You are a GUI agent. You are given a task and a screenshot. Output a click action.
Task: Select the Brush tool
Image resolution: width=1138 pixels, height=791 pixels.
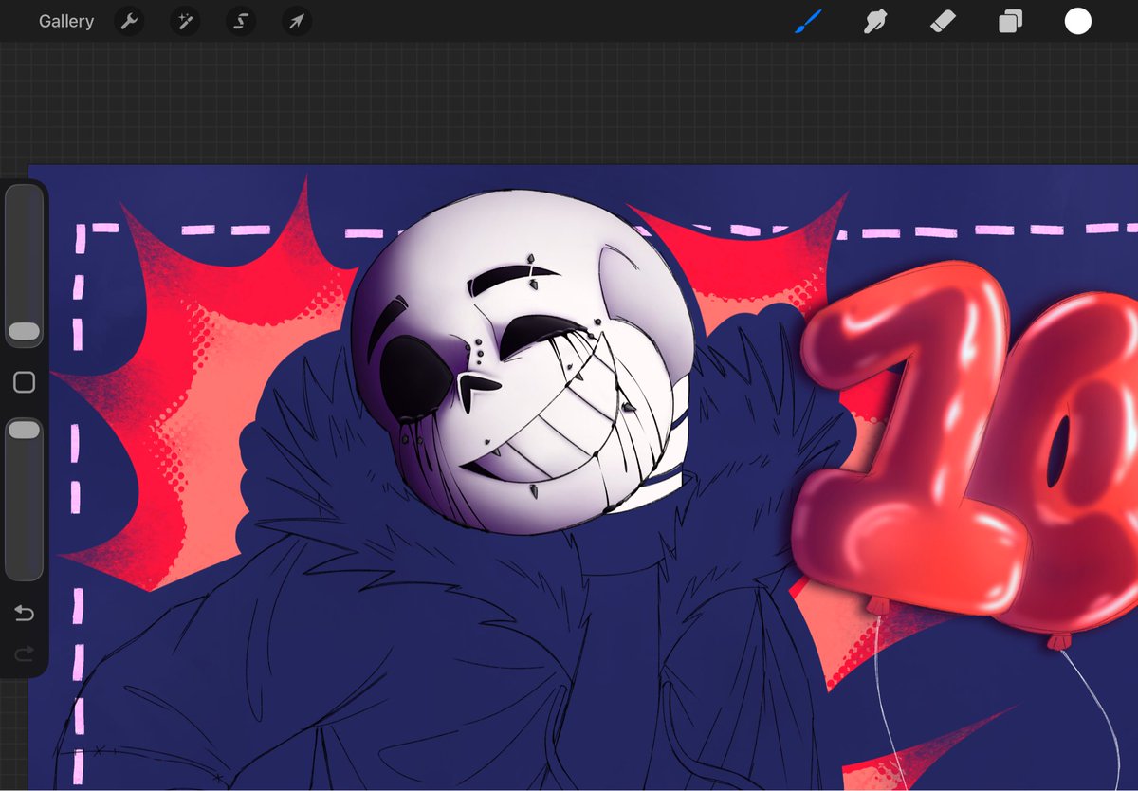click(808, 21)
